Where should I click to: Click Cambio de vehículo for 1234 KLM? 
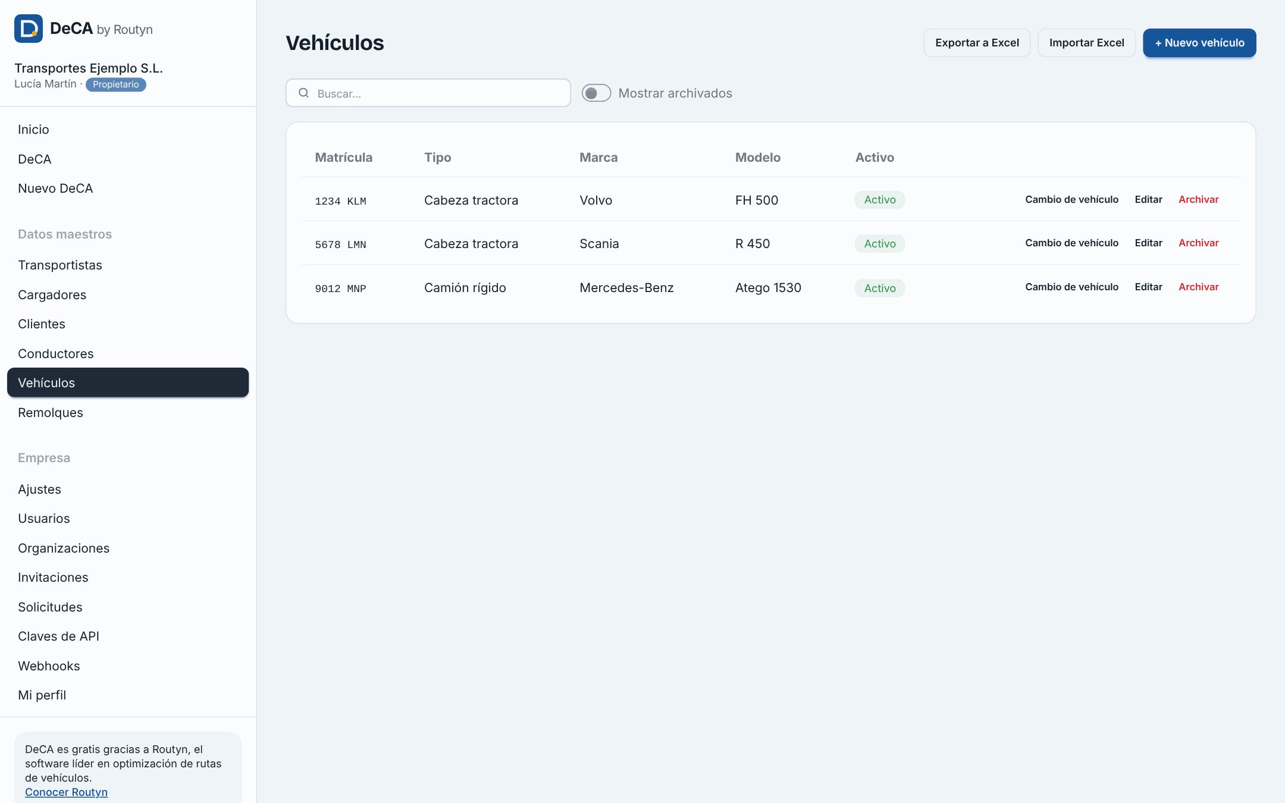click(1071, 199)
